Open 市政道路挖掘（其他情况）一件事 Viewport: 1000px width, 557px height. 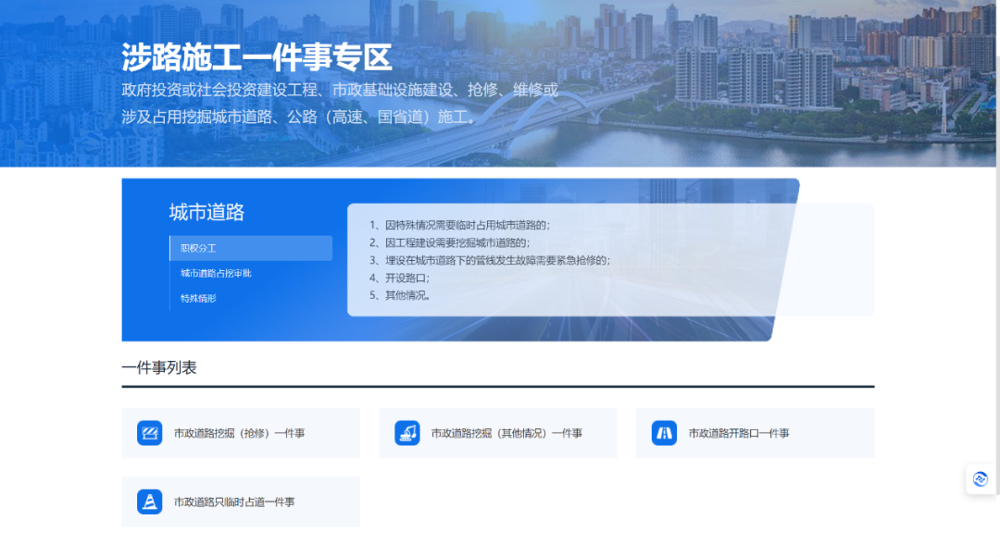[x=497, y=432]
